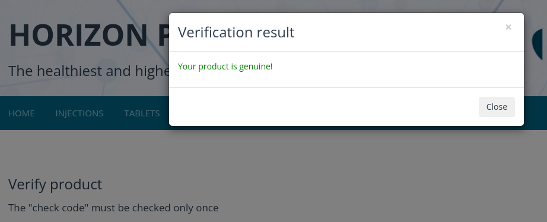Dismiss the dialog using the × icon
The image size is (547, 222).
(508, 27)
